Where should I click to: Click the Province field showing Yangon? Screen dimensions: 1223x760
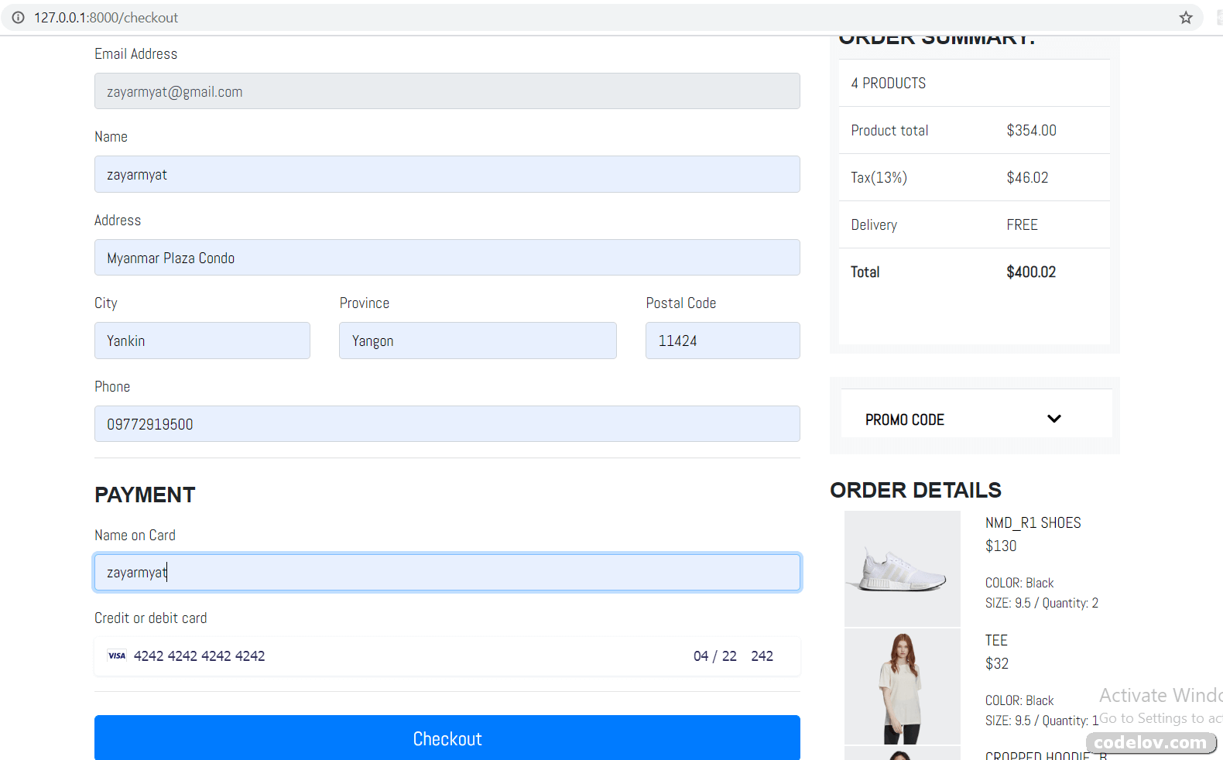[478, 341]
